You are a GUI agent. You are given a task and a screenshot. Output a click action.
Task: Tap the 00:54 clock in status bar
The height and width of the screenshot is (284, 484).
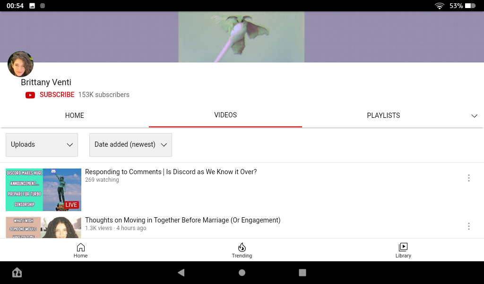pos(15,6)
